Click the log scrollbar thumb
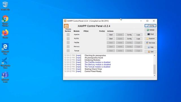The width and height of the screenshot is (181, 102). pos(154,69)
